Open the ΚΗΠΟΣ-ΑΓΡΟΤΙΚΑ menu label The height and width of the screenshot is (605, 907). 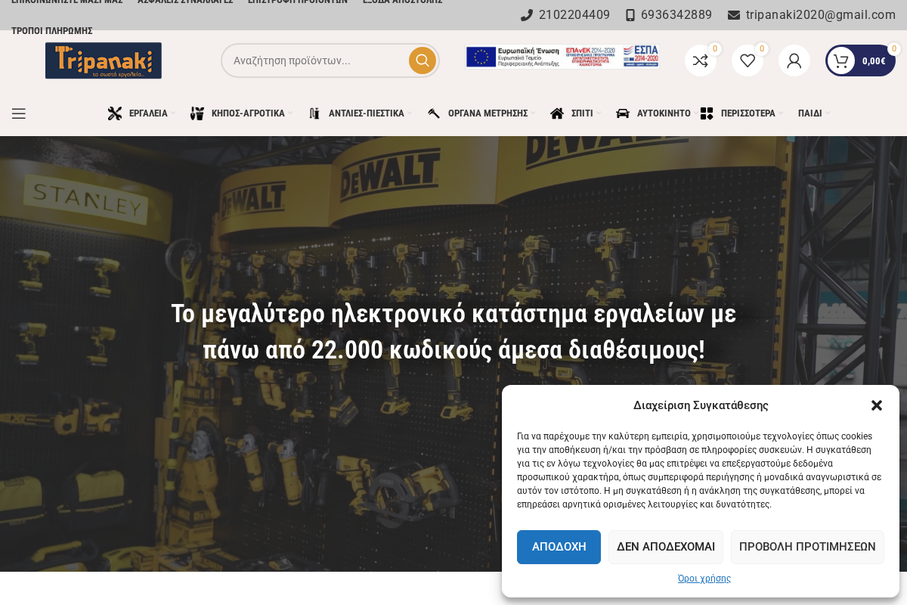coord(248,113)
